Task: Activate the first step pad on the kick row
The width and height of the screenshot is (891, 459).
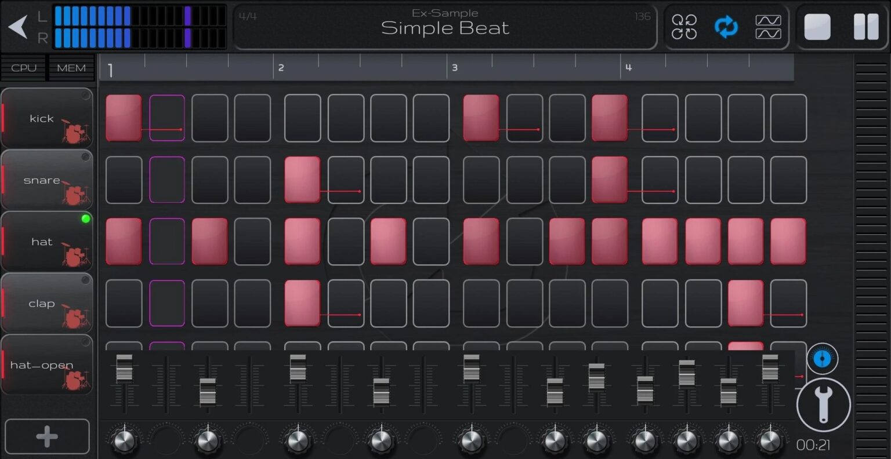Action: pos(124,118)
